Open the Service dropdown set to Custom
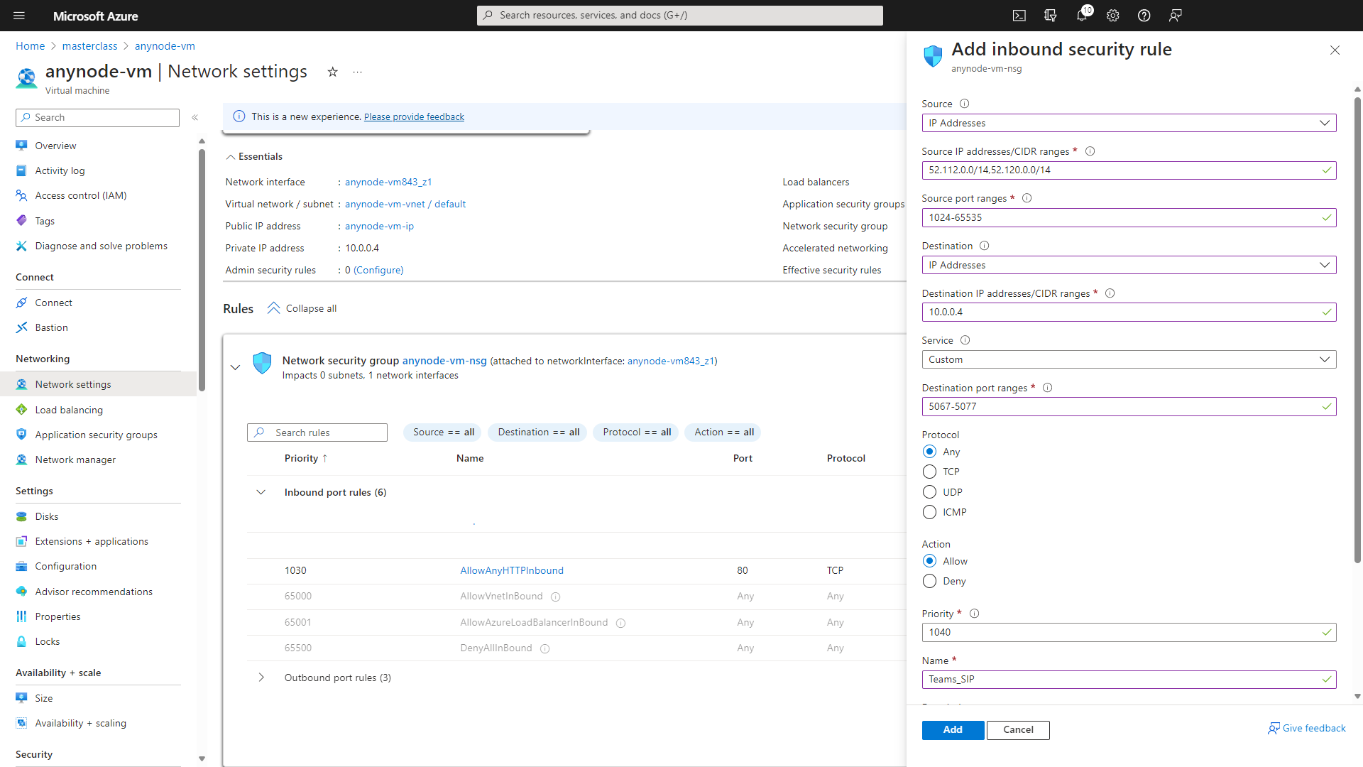This screenshot has width=1363, height=767. pyautogui.click(x=1129, y=359)
